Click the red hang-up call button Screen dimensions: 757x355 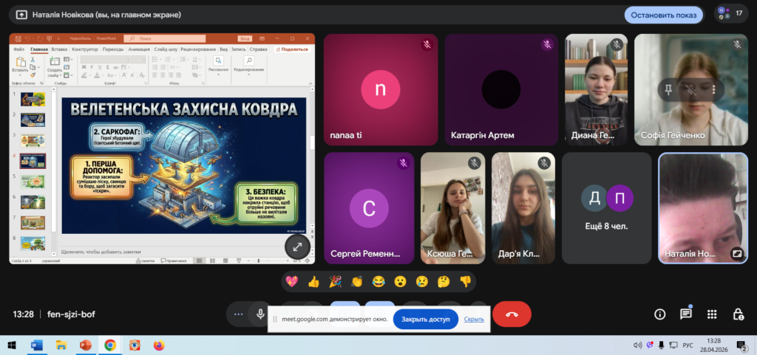point(512,314)
